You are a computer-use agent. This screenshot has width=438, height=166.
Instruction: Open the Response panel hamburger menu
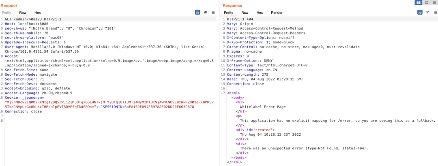[435, 13]
